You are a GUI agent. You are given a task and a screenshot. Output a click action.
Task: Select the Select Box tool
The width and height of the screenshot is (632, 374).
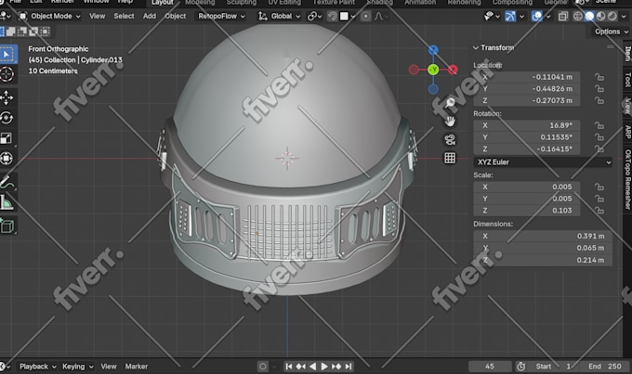(x=7, y=54)
